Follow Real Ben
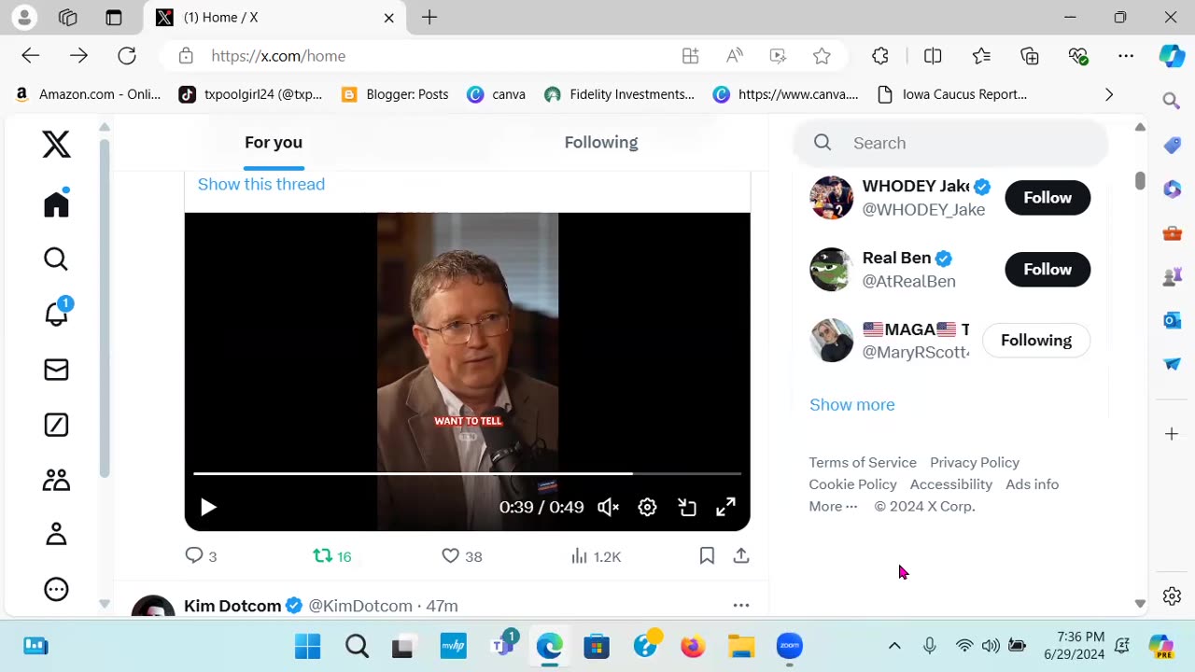 (1047, 270)
